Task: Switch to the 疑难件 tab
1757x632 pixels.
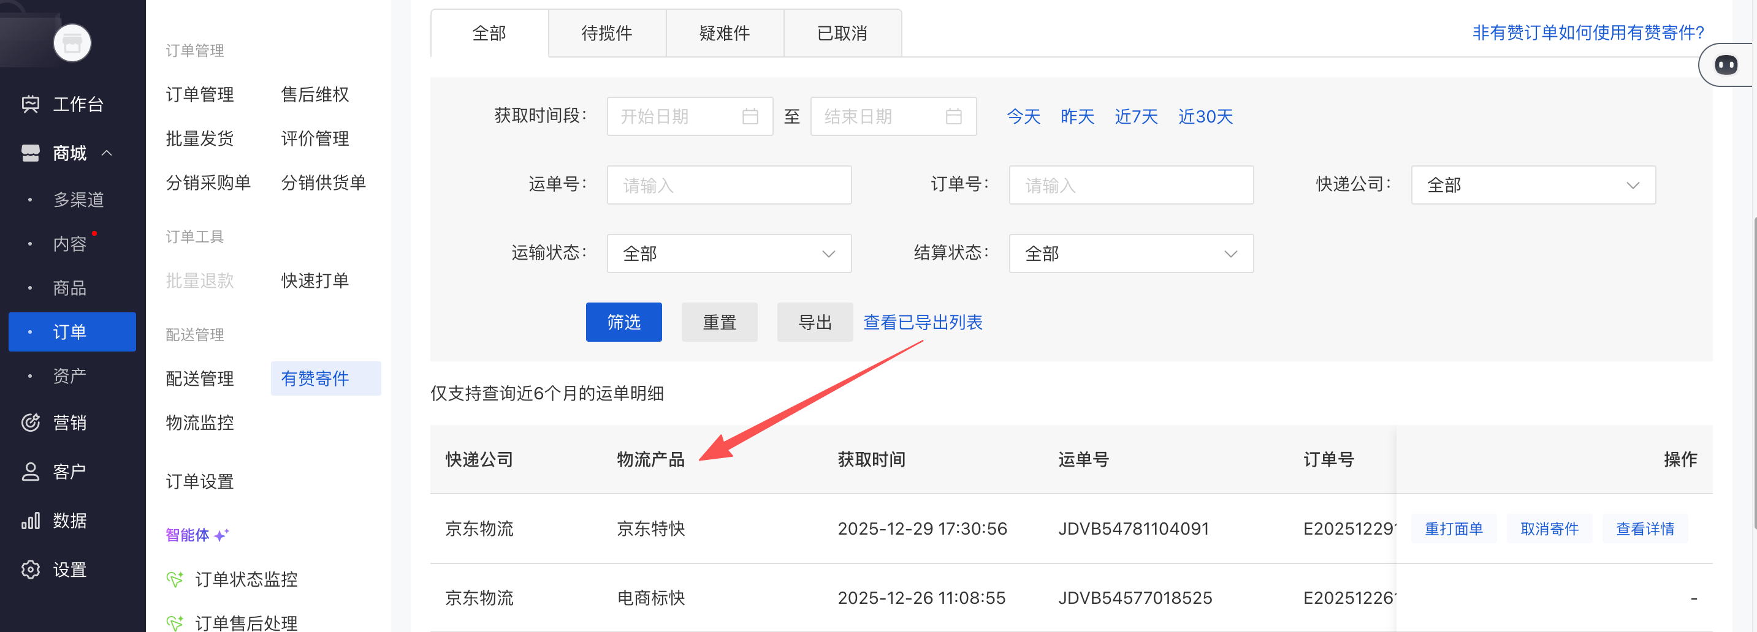Action: pyautogui.click(x=725, y=33)
